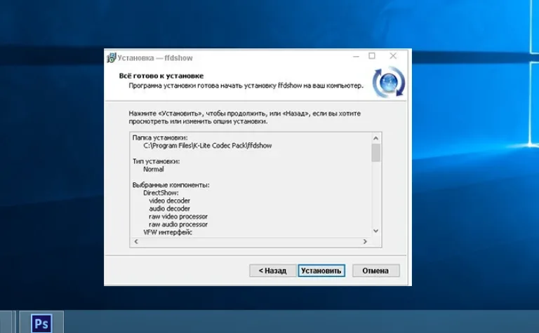539x333 pixels.
Task: Click the up arrow of the summary scrollbar
Action: 375,138
